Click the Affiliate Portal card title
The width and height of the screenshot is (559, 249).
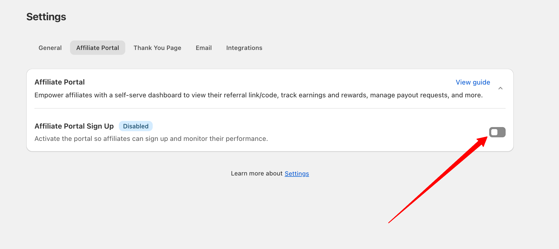(60, 82)
